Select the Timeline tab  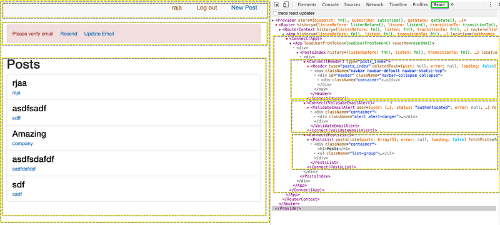(x=398, y=4)
